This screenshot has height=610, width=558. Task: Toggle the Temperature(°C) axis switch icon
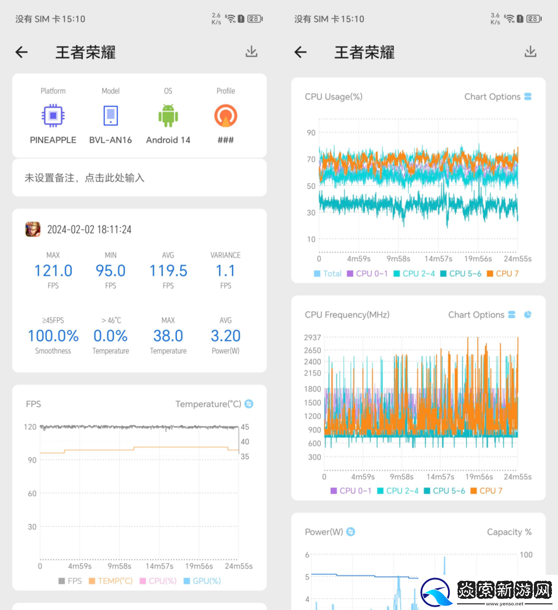coord(249,404)
